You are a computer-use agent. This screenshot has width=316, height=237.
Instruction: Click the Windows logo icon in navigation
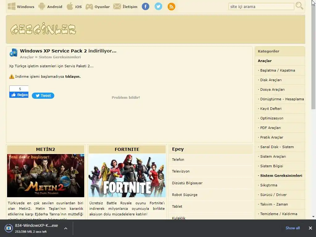tap(11, 6)
